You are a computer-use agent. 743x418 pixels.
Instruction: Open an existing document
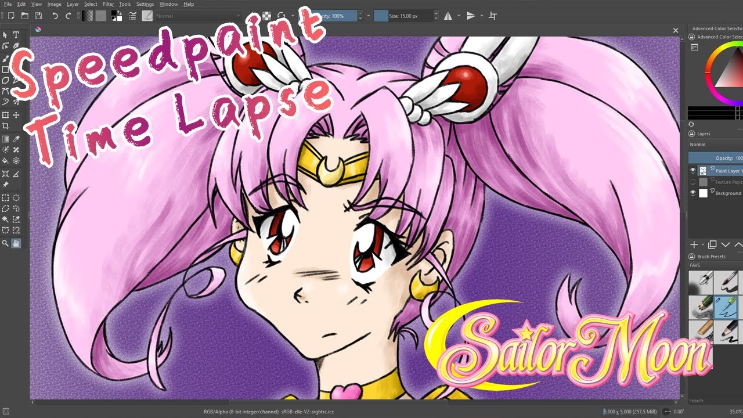(24, 16)
